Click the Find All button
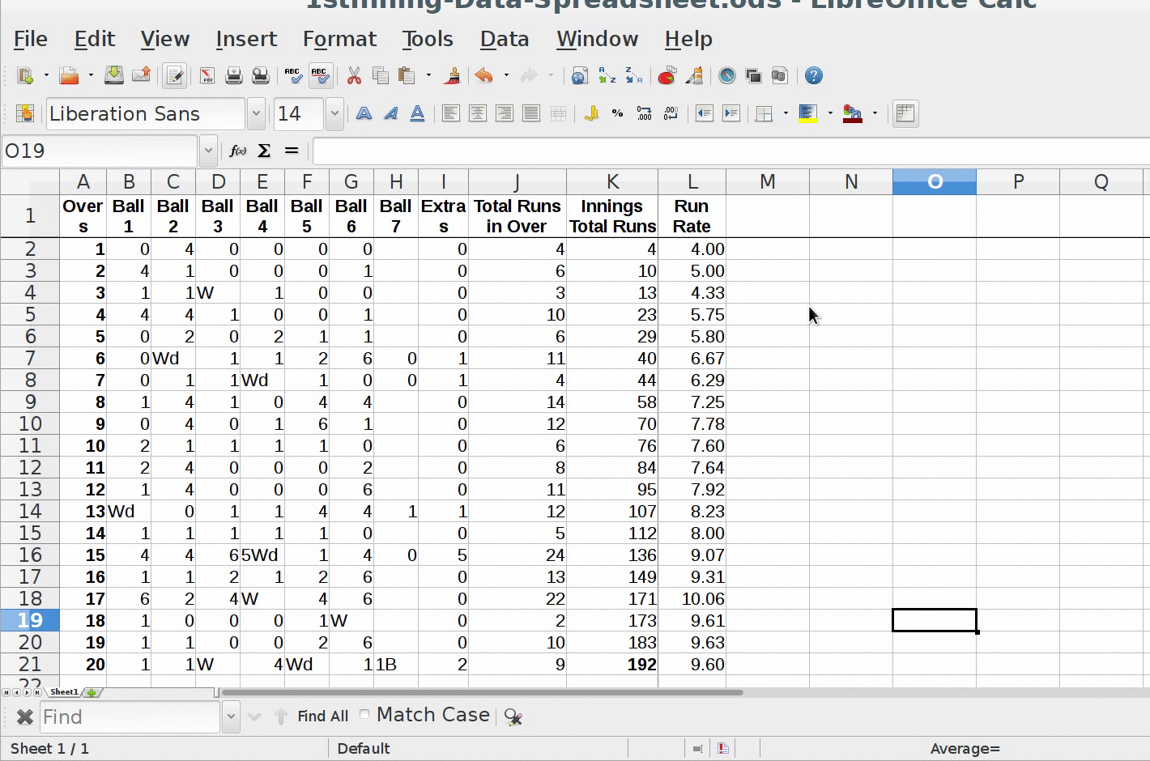1150x761 pixels. [x=322, y=716]
